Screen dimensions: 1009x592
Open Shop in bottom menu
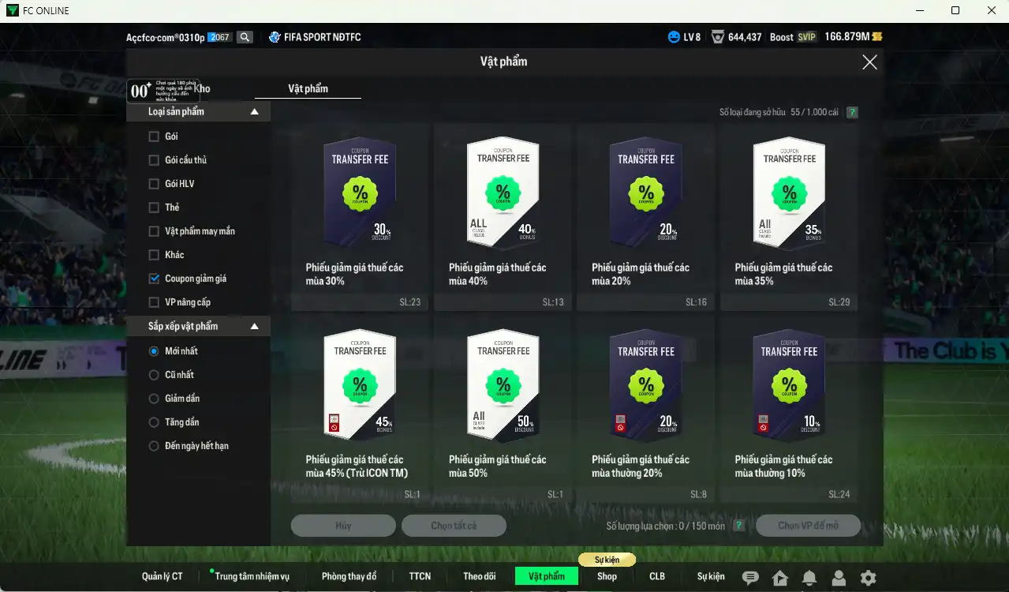pos(607,576)
